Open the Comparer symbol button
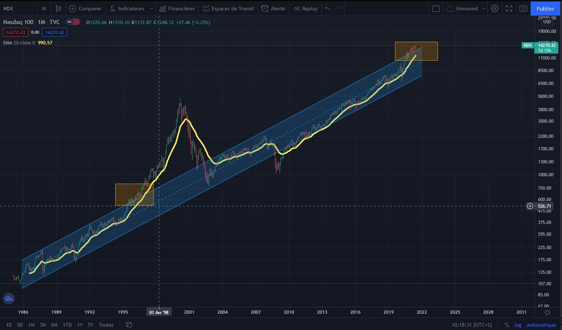 [x=85, y=8]
